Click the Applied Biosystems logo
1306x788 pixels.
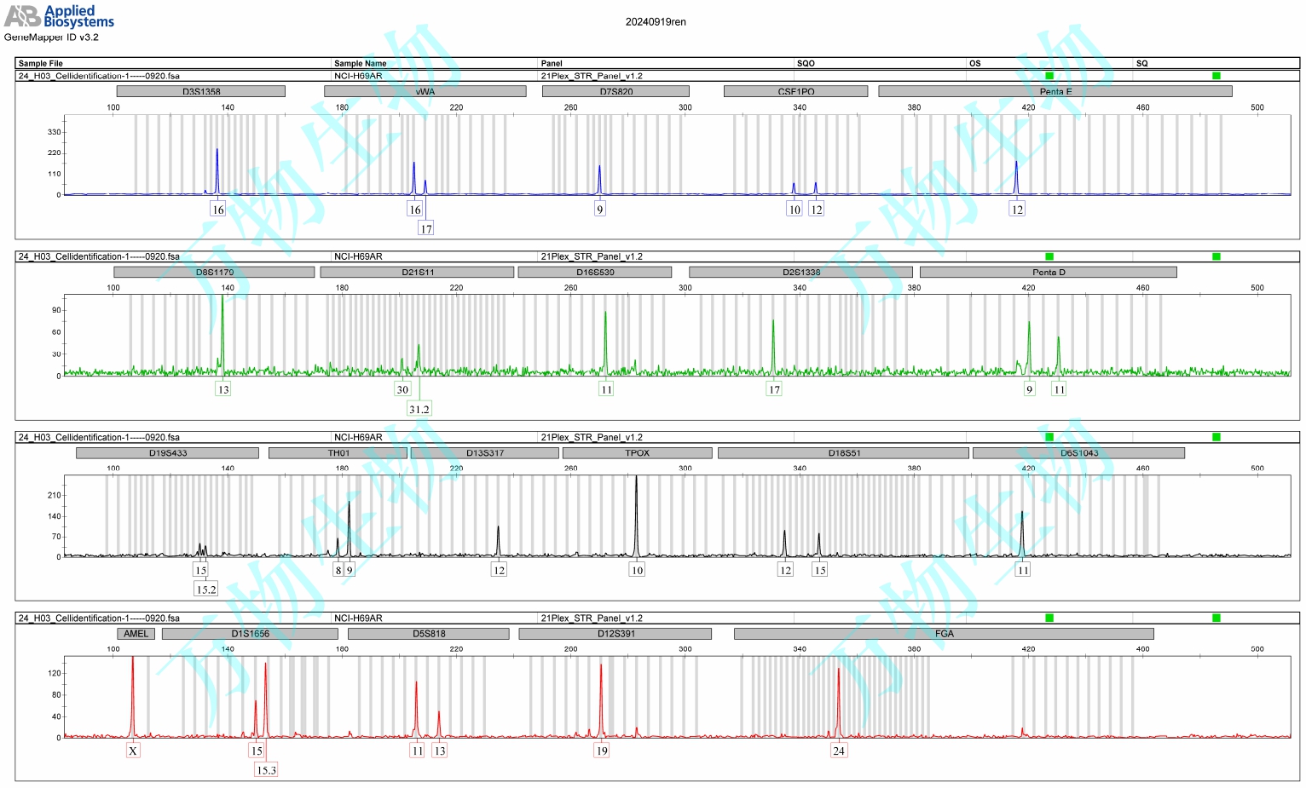click(x=59, y=16)
